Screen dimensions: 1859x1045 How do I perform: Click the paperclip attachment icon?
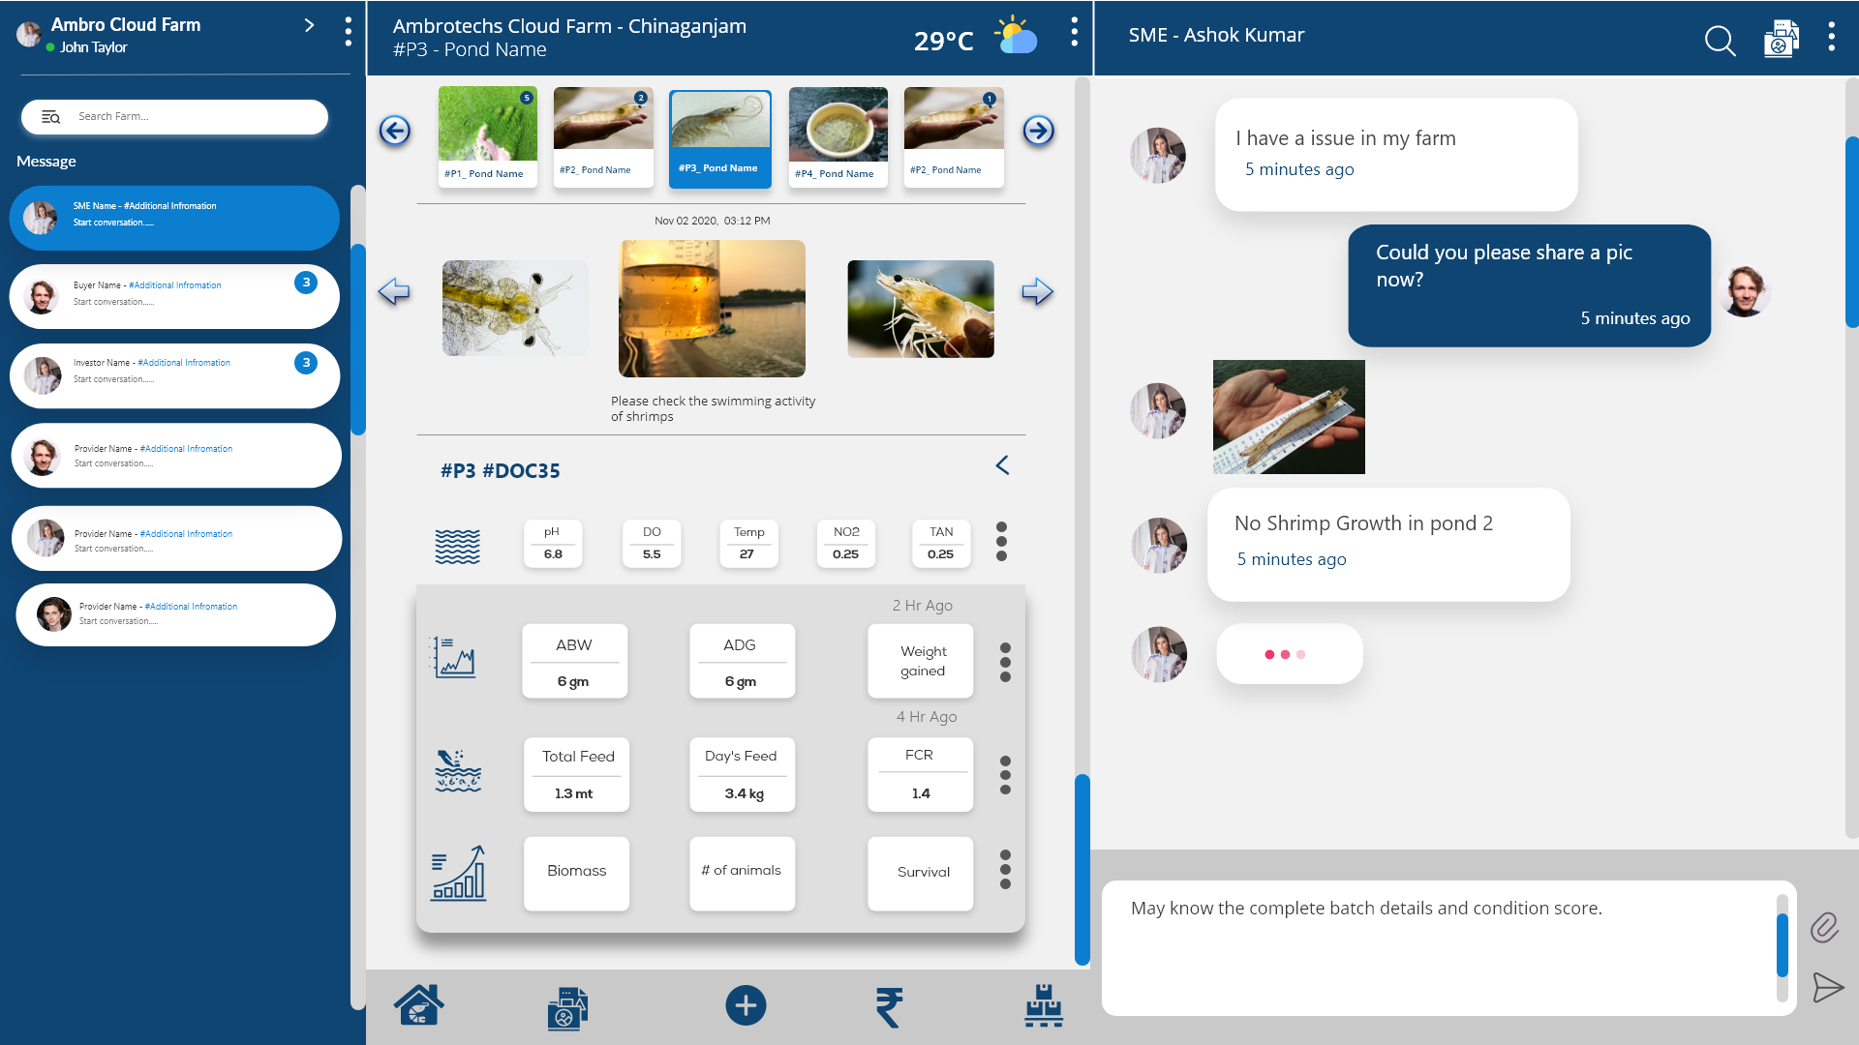[1825, 927]
